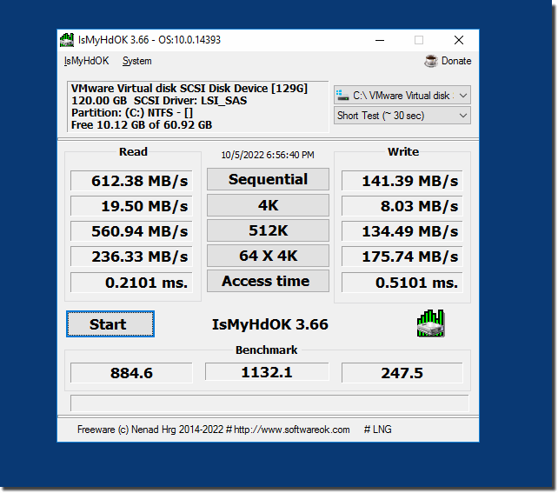Click the Free 10.12 GB of 60.92 GB line
The height and width of the screenshot is (493, 558).
point(142,125)
